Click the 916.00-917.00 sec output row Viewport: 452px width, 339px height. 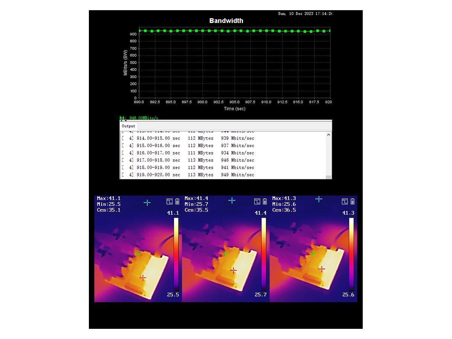[188, 153]
